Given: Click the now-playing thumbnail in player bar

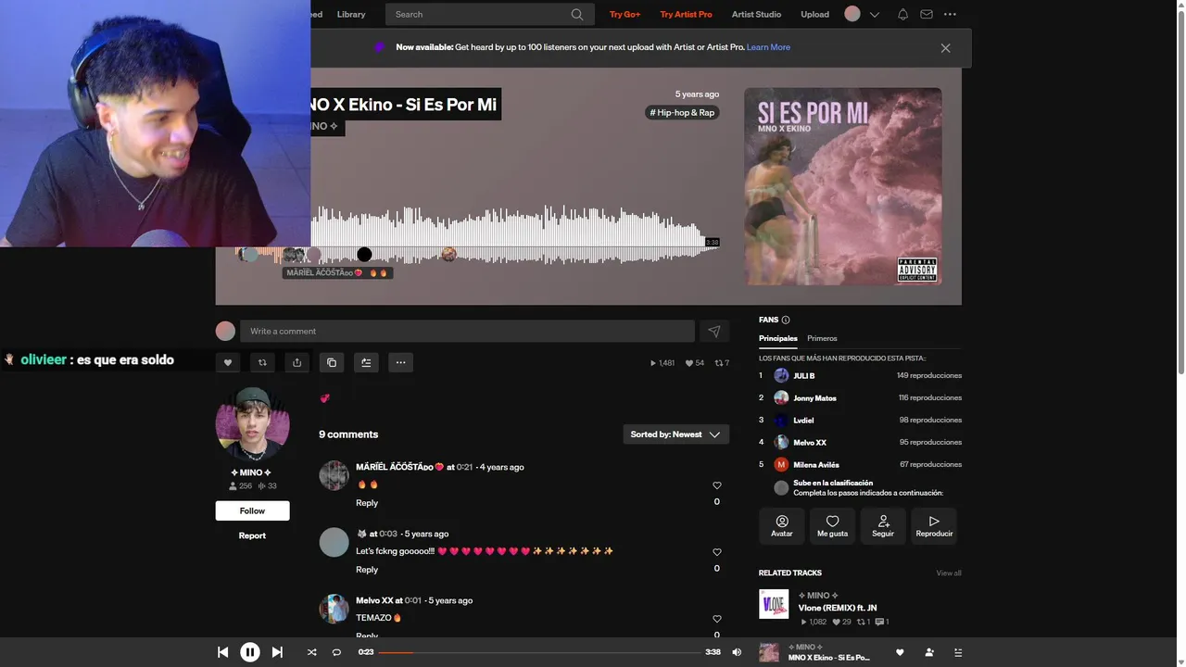Looking at the screenshot, I should click(769, 652).
